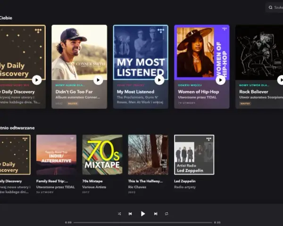Open Conner Smith album cover art
Image resolution: width=283 pixels, height=226 pixels.
pos(79,52)
